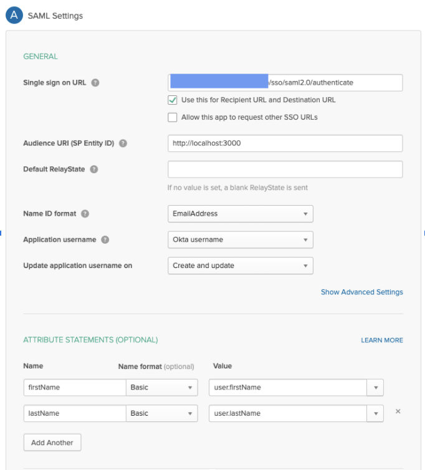The image size is (425, 470).
Task: Click Show Advanced Settings link
Action: coord(361,292)
